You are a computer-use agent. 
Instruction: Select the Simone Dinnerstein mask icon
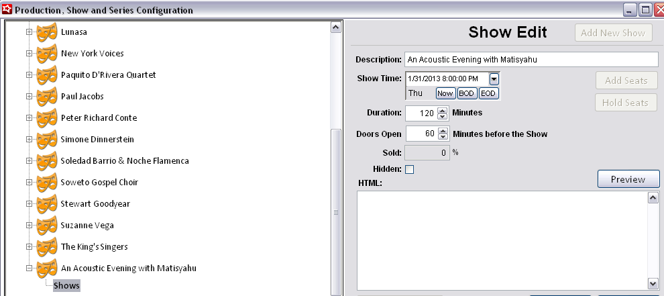(x=46, y=140)
